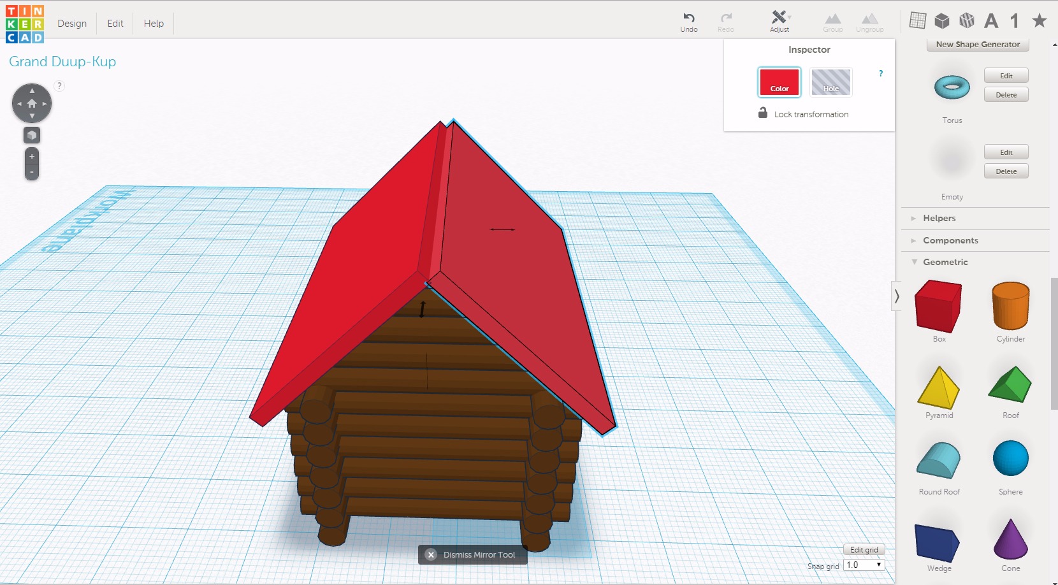The image size is (1058, 585).
Task: Dismiss the Mirror Tool
Action: point(472,555)
